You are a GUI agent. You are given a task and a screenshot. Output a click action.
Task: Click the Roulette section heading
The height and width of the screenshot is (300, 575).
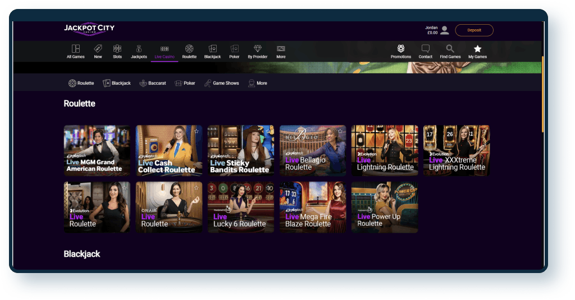80,104
